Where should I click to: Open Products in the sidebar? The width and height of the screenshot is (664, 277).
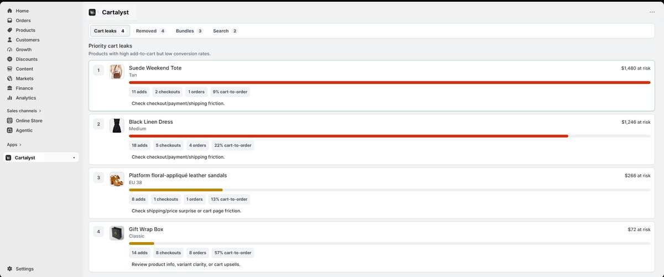[x=25, y=30]
